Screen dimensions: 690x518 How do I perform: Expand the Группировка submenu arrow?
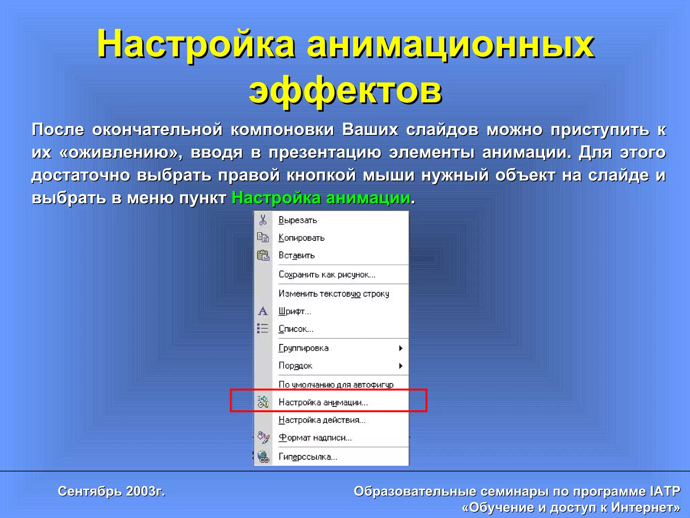(401, 348)
